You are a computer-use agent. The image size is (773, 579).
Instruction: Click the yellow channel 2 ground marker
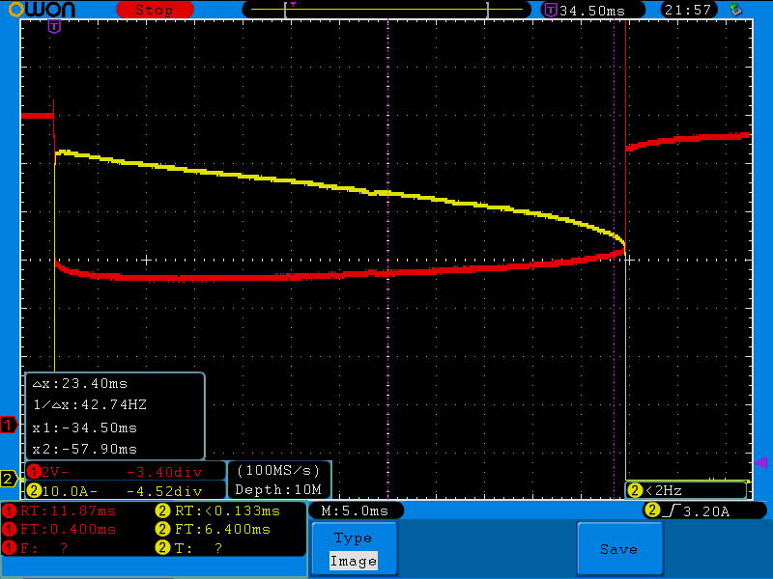pyautogui.click(x=9, y=479)
